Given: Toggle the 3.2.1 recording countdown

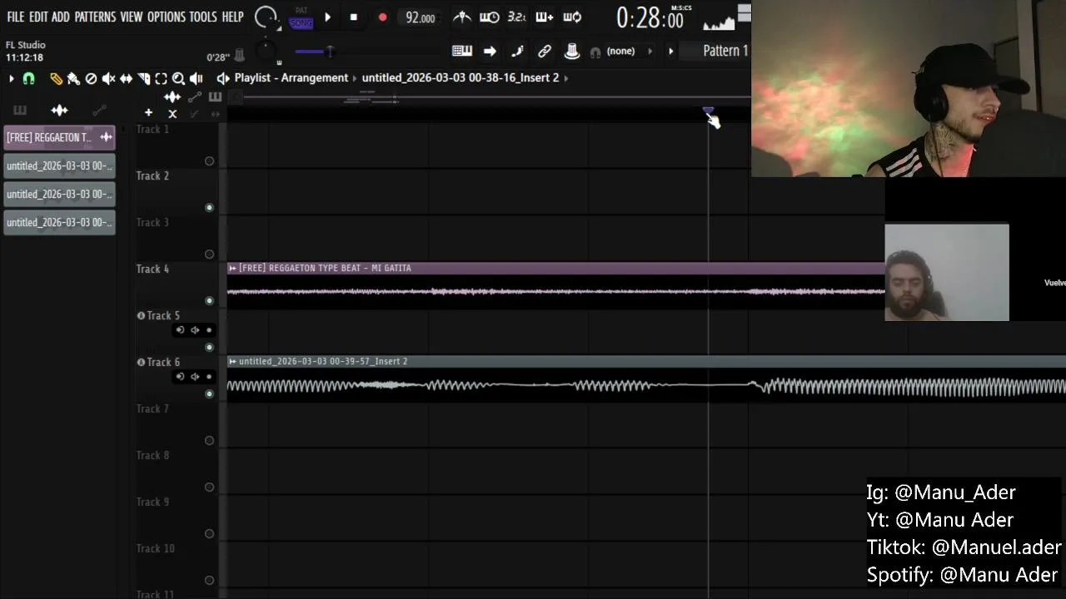Looking at the screenshot, I should 516,17.
